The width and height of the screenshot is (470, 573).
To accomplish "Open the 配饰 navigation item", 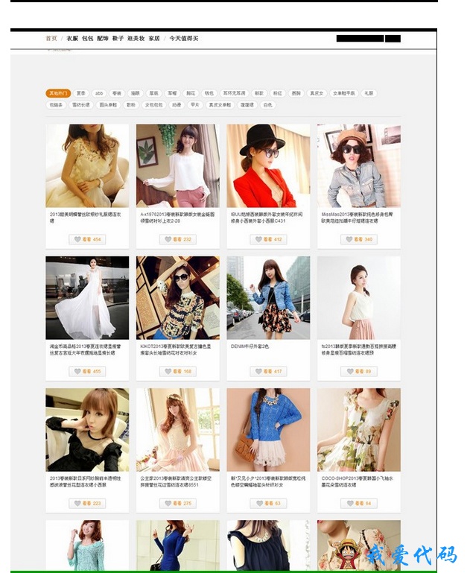I will (103, 38).
